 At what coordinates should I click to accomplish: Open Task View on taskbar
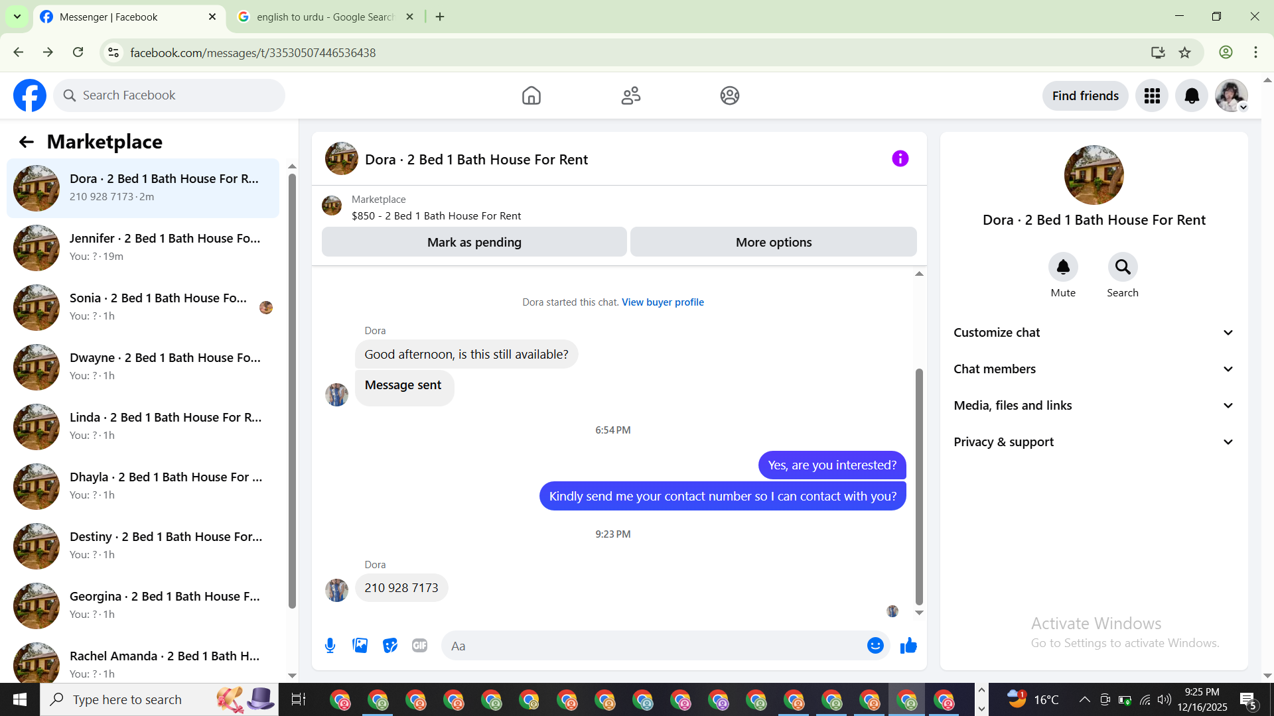click(299, 699)
